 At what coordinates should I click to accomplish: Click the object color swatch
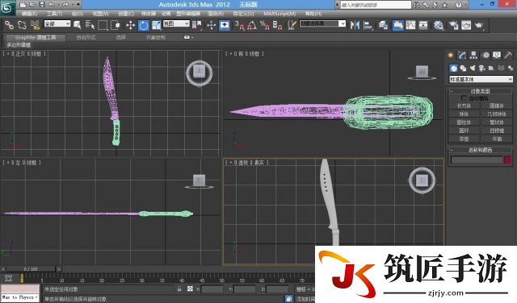pyautogui.click(x=507, y=160)
